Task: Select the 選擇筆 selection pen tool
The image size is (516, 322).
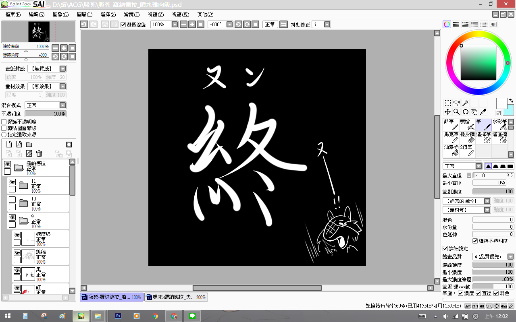Action: click(x=483, y=138)
